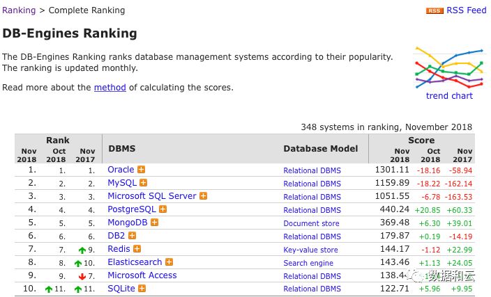Select '348 systems in ranking' text
Viewport: 491px width, 297px height.
coord(349,127)
